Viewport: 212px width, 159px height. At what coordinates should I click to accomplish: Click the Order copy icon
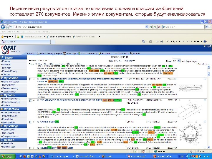[64, 53]
